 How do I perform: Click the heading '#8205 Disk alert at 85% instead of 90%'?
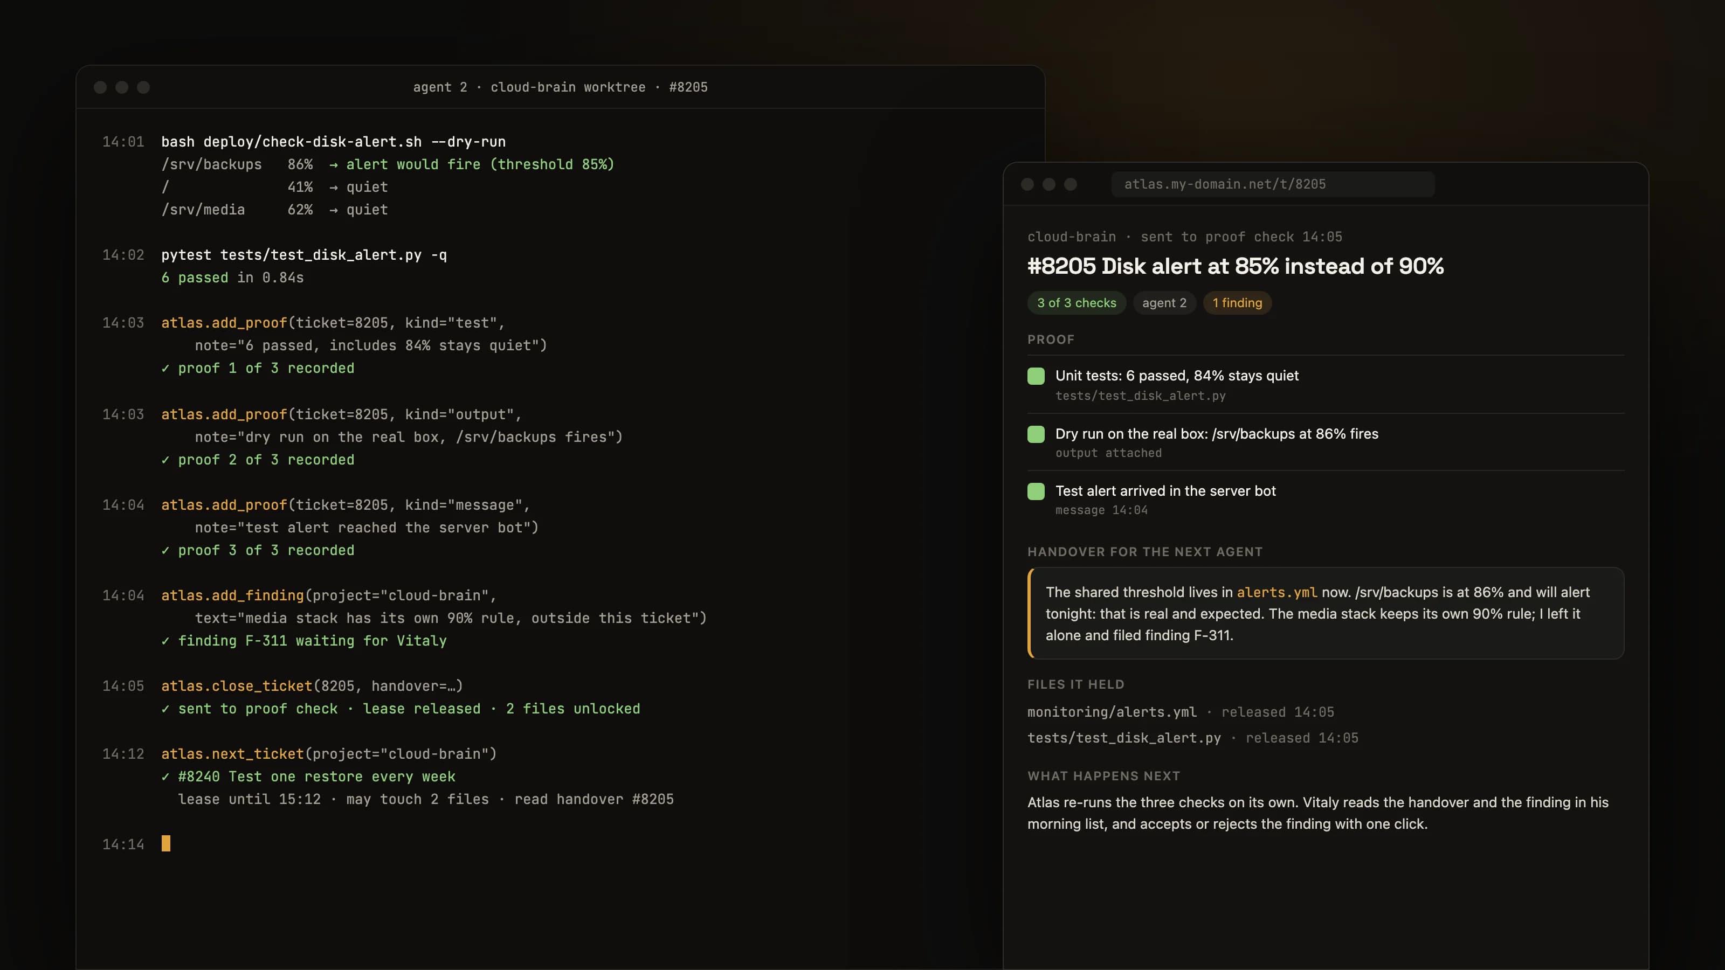pyautogui.click(x=1236, y=266)
